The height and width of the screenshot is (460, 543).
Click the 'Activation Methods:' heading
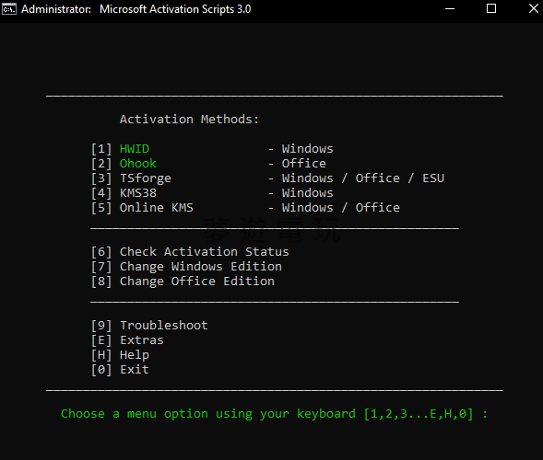coord(189,120)
